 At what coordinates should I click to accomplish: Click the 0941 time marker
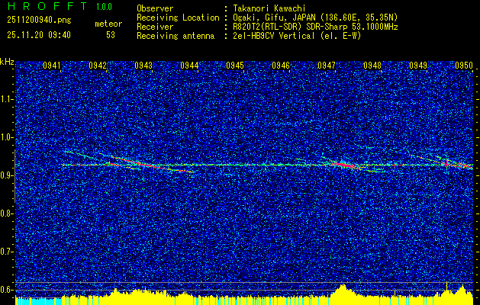point(52,66)
